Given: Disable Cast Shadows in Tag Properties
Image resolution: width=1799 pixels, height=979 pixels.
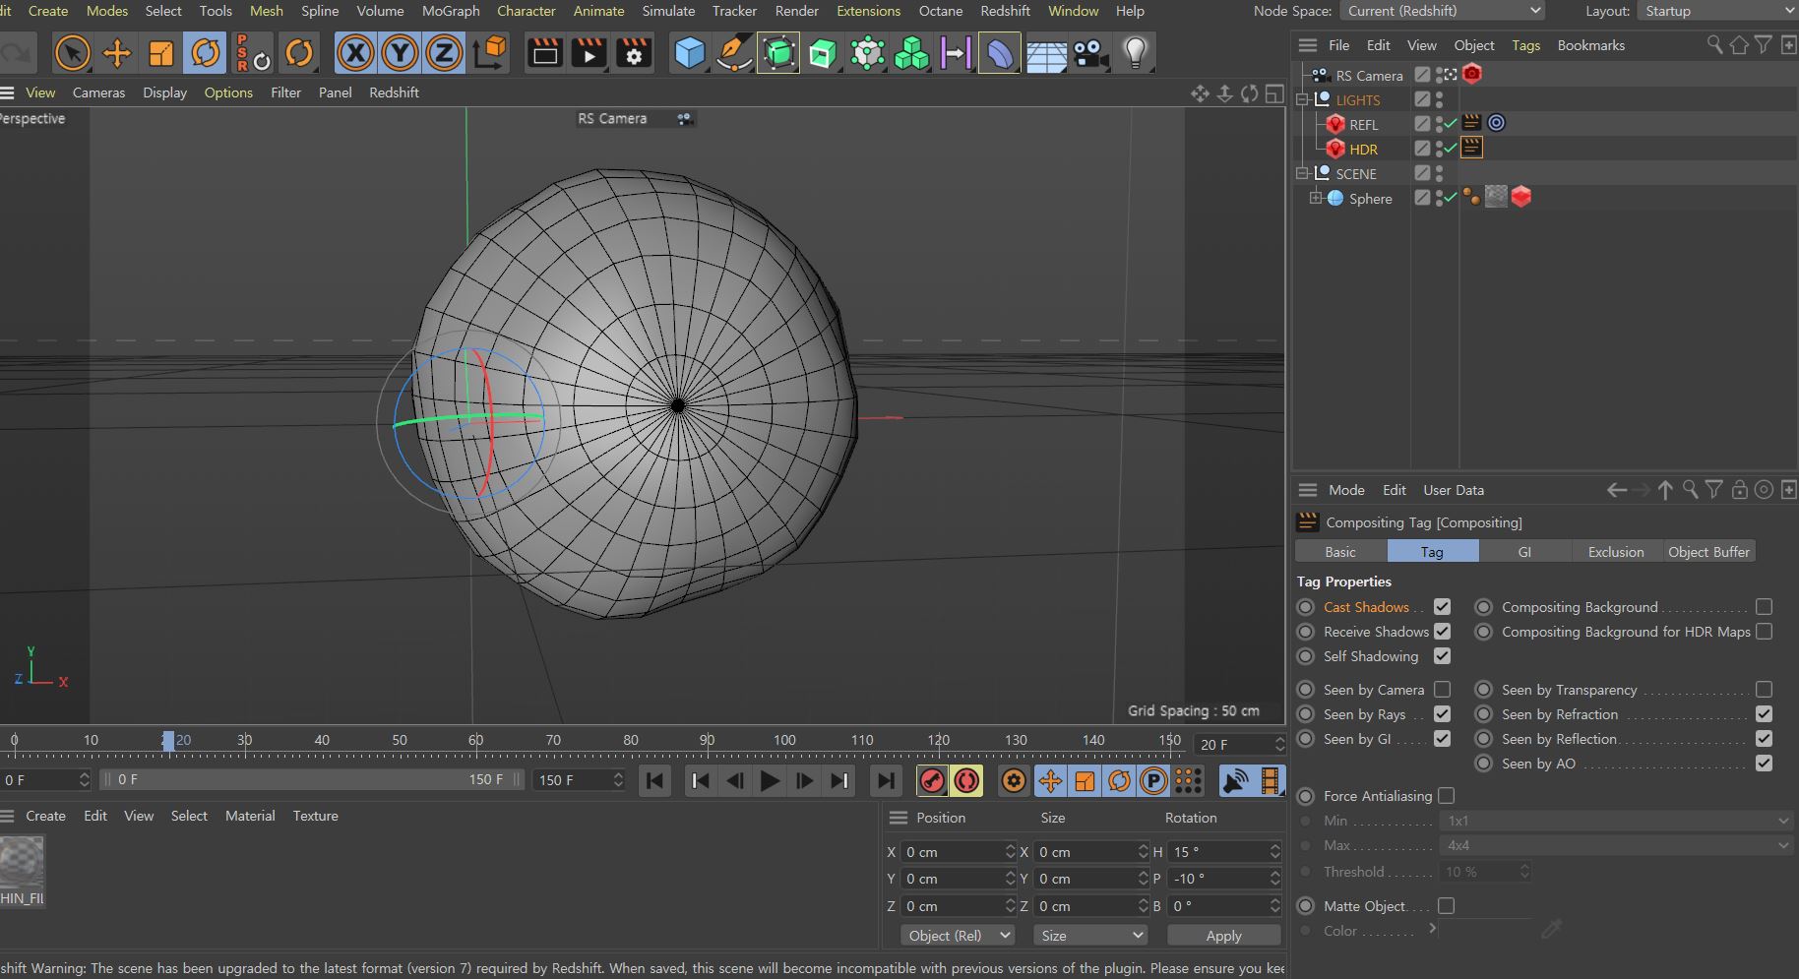Looking at the screenshot, I should (x=1443, y=607).
